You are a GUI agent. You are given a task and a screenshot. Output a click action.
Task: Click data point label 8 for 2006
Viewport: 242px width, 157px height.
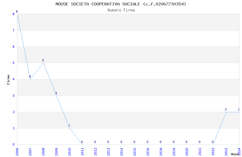pos(17,11)
